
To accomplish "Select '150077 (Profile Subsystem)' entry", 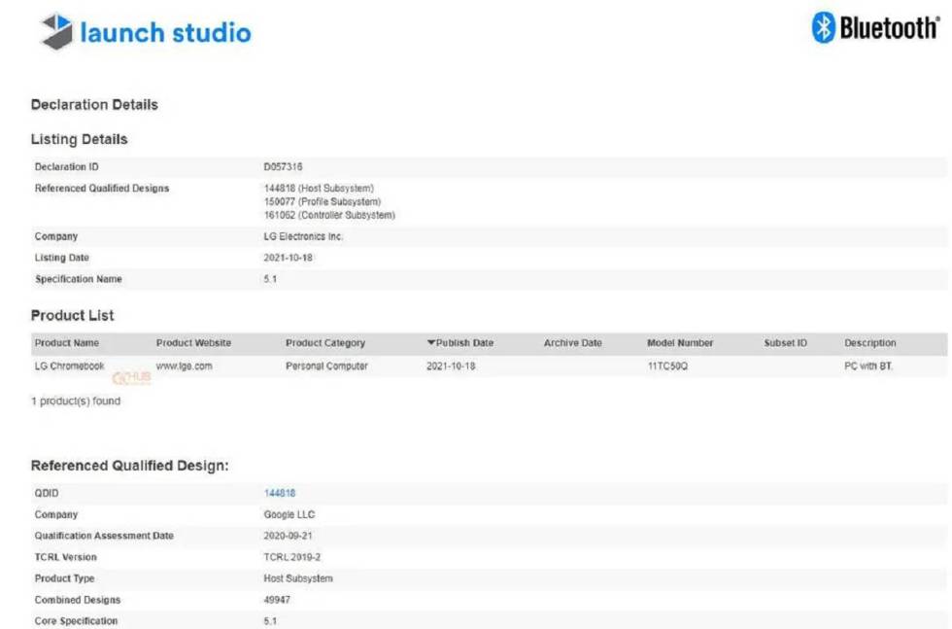I will point(323,202).
